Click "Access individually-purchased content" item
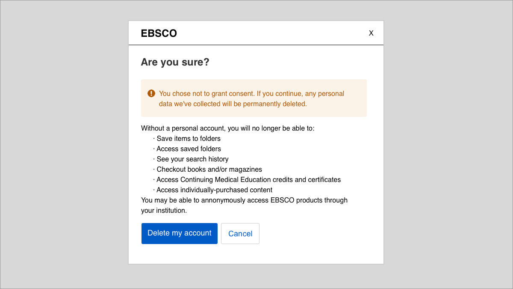This screenshot has height=289, width=513. 212,190
